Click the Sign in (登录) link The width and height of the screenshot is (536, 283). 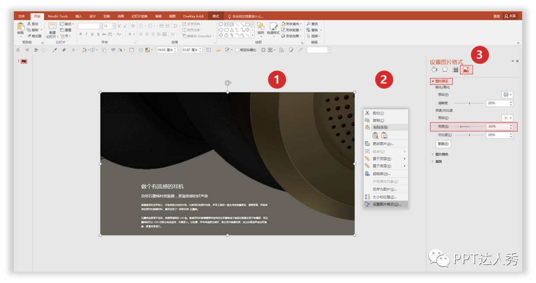click(496, 16)
